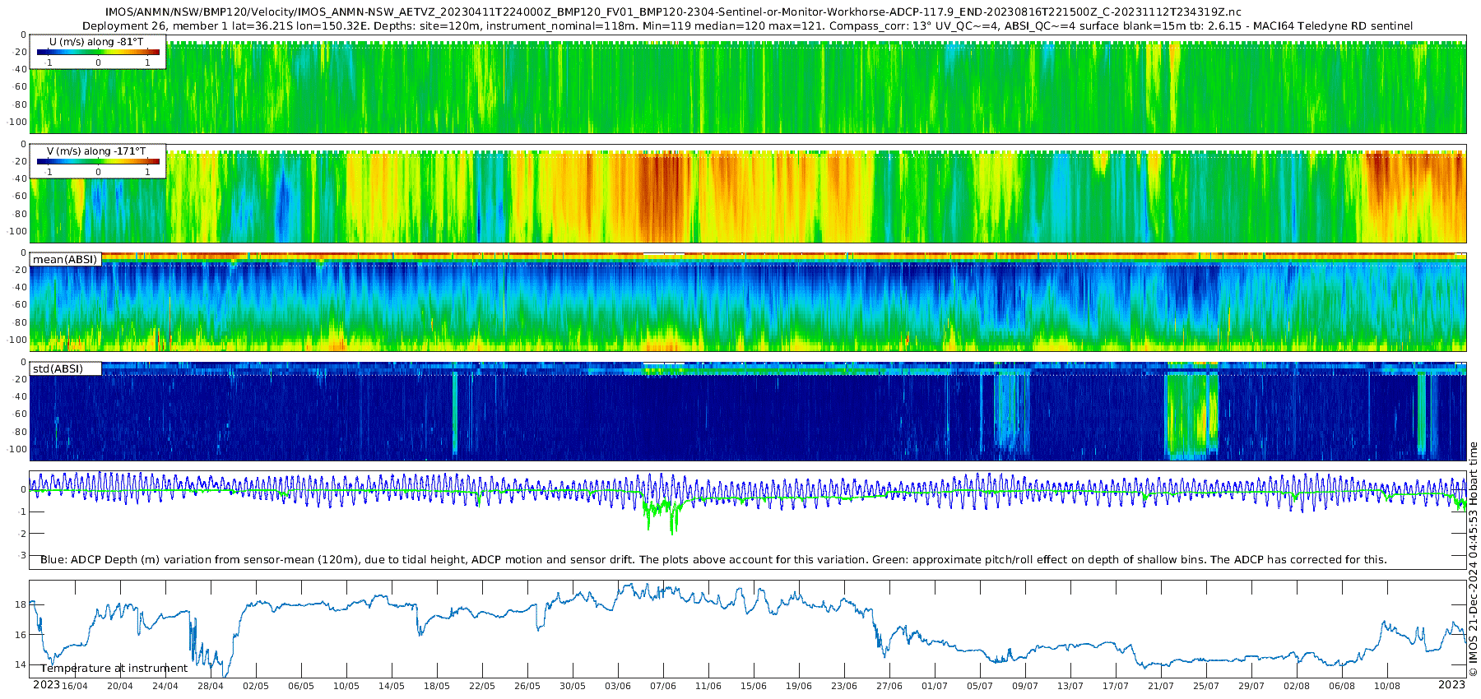Screen dimensions: 1481x699
Task: Select the mean(ABSI) panel label
Action: tap(65, 259)
